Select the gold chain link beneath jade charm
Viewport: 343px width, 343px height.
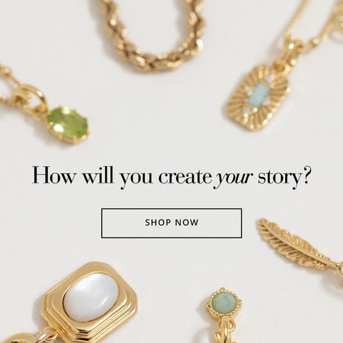click(225, 330)
